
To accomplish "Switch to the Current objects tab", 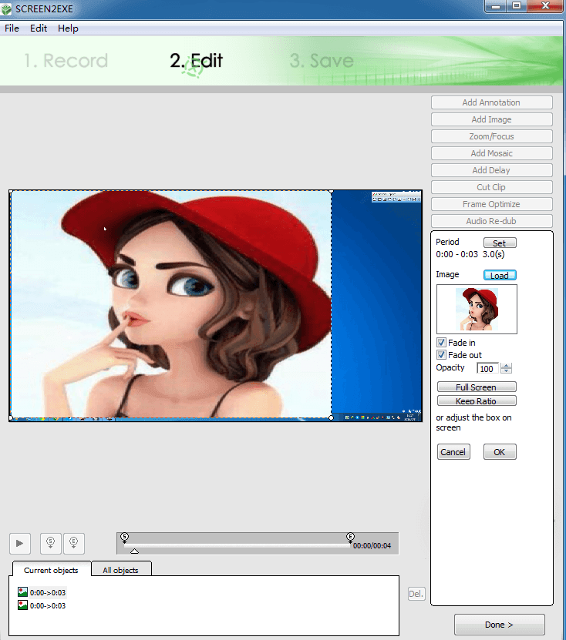I will click(x=51, y=570).
